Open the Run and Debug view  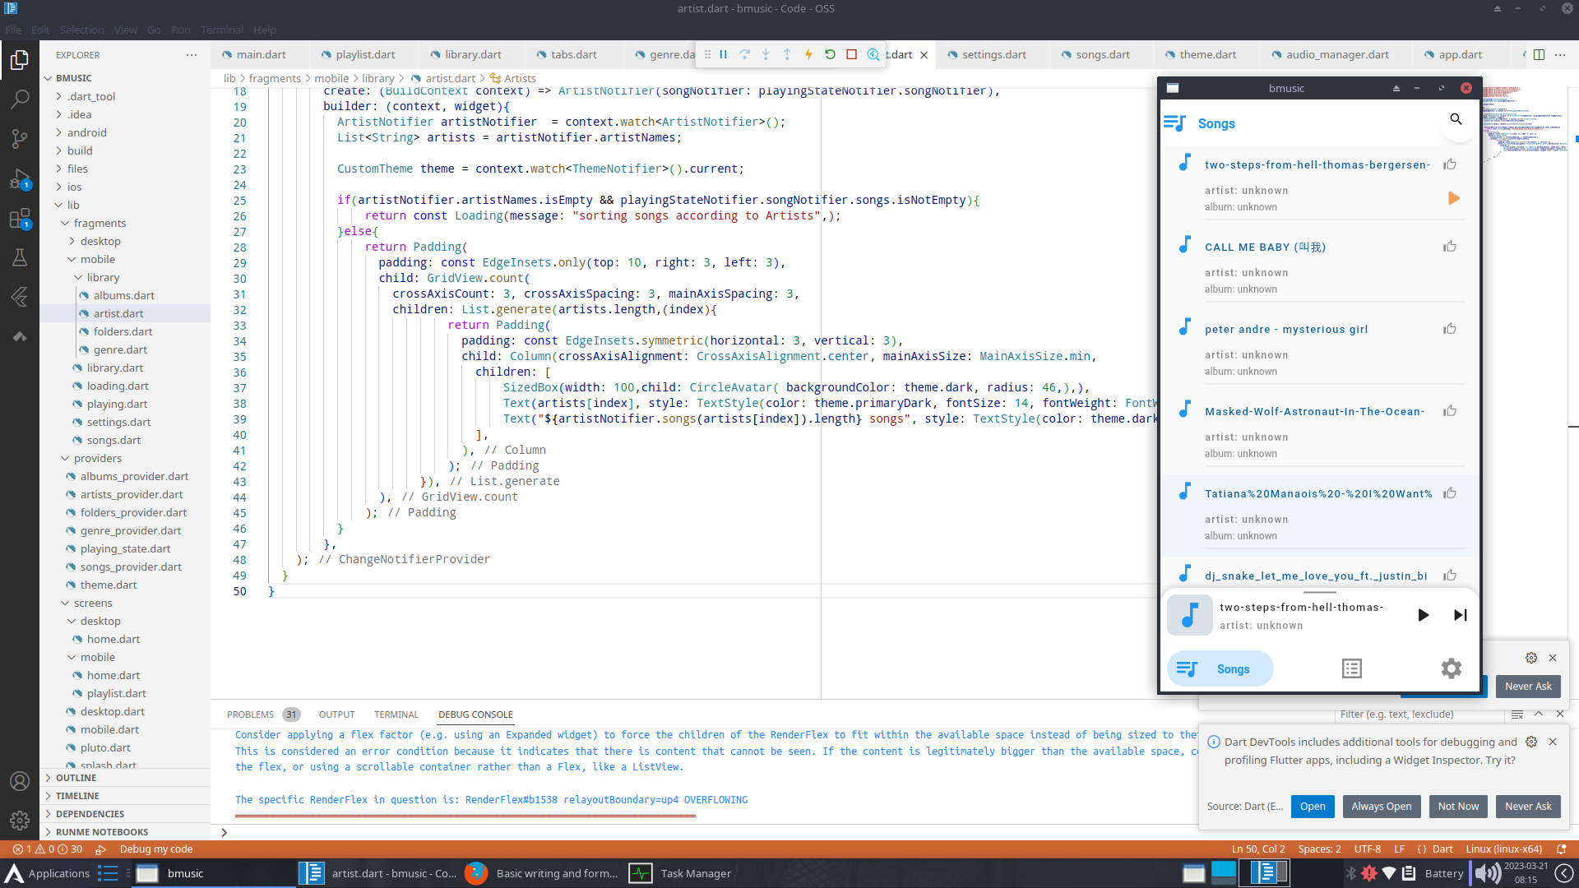[20, 178]
